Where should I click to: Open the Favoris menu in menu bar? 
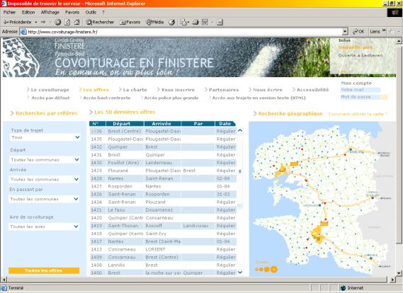[72, 12]
